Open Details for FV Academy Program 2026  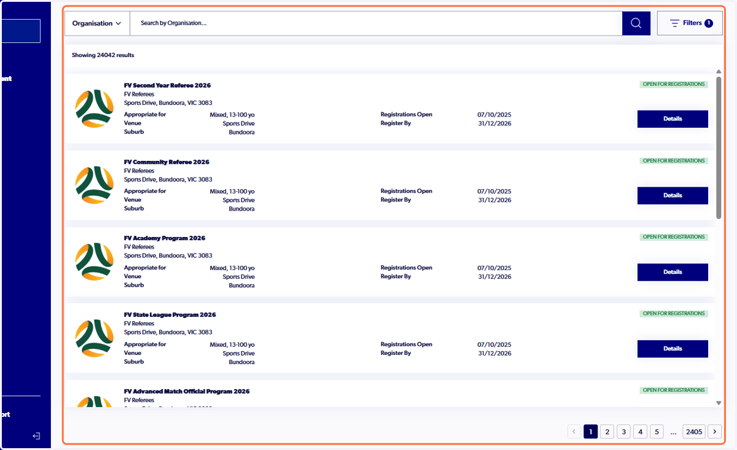point(673,272)
